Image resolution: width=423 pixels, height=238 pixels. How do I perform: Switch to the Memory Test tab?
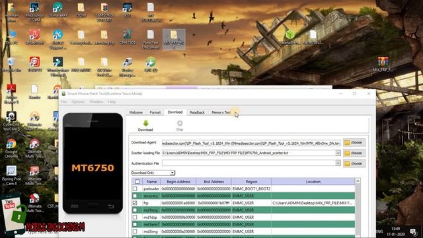tap(221, 112)
